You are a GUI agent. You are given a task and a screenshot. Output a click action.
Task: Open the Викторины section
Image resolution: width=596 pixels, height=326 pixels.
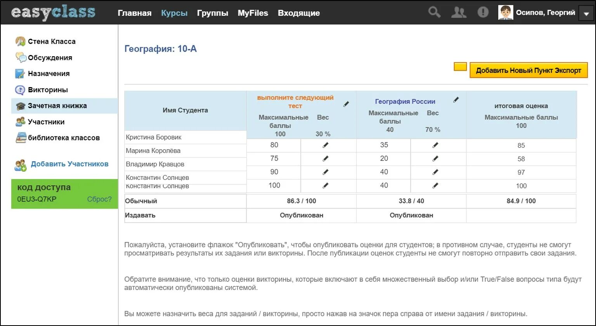[47, 90]
